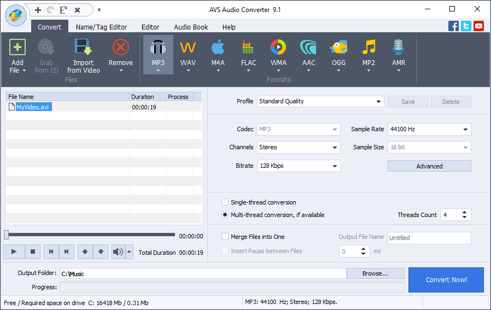Choose the FLAC format icon
Screen dimensions: 491x310
(x=248, y=48)
